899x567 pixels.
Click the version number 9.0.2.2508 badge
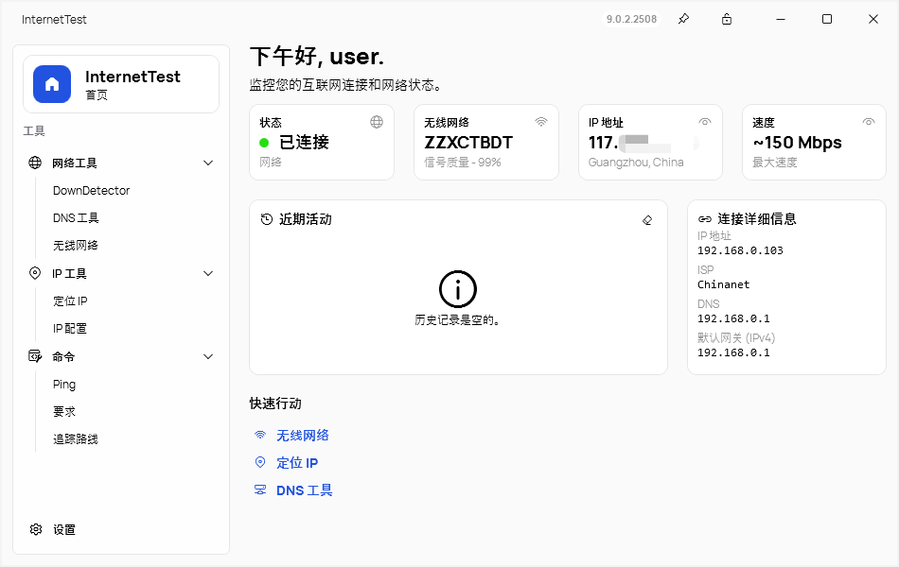pos(631,19)
